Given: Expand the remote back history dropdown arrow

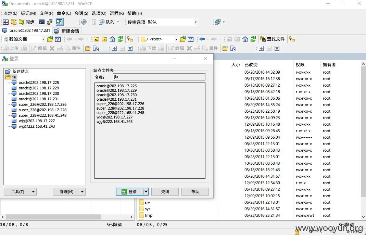Looking at the screenshot, I should click(x=208, y=39).
